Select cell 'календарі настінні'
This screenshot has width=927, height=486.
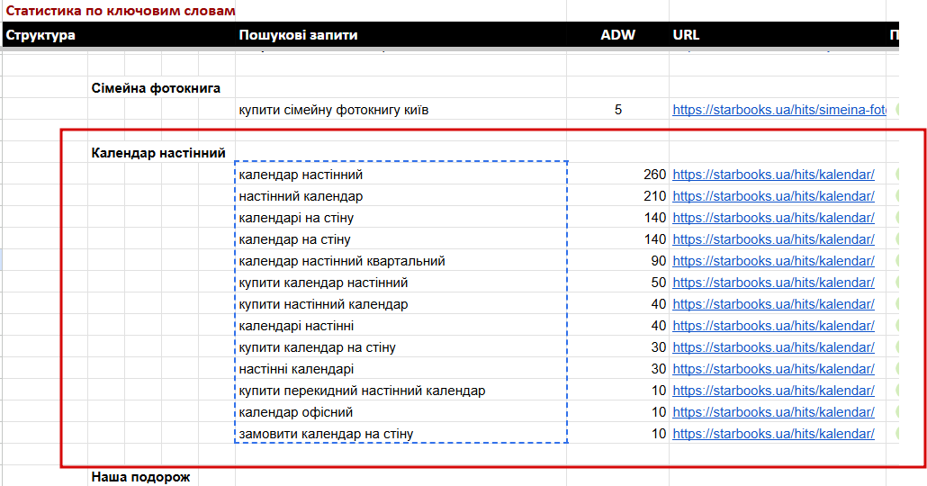click(x=296, y=326)
